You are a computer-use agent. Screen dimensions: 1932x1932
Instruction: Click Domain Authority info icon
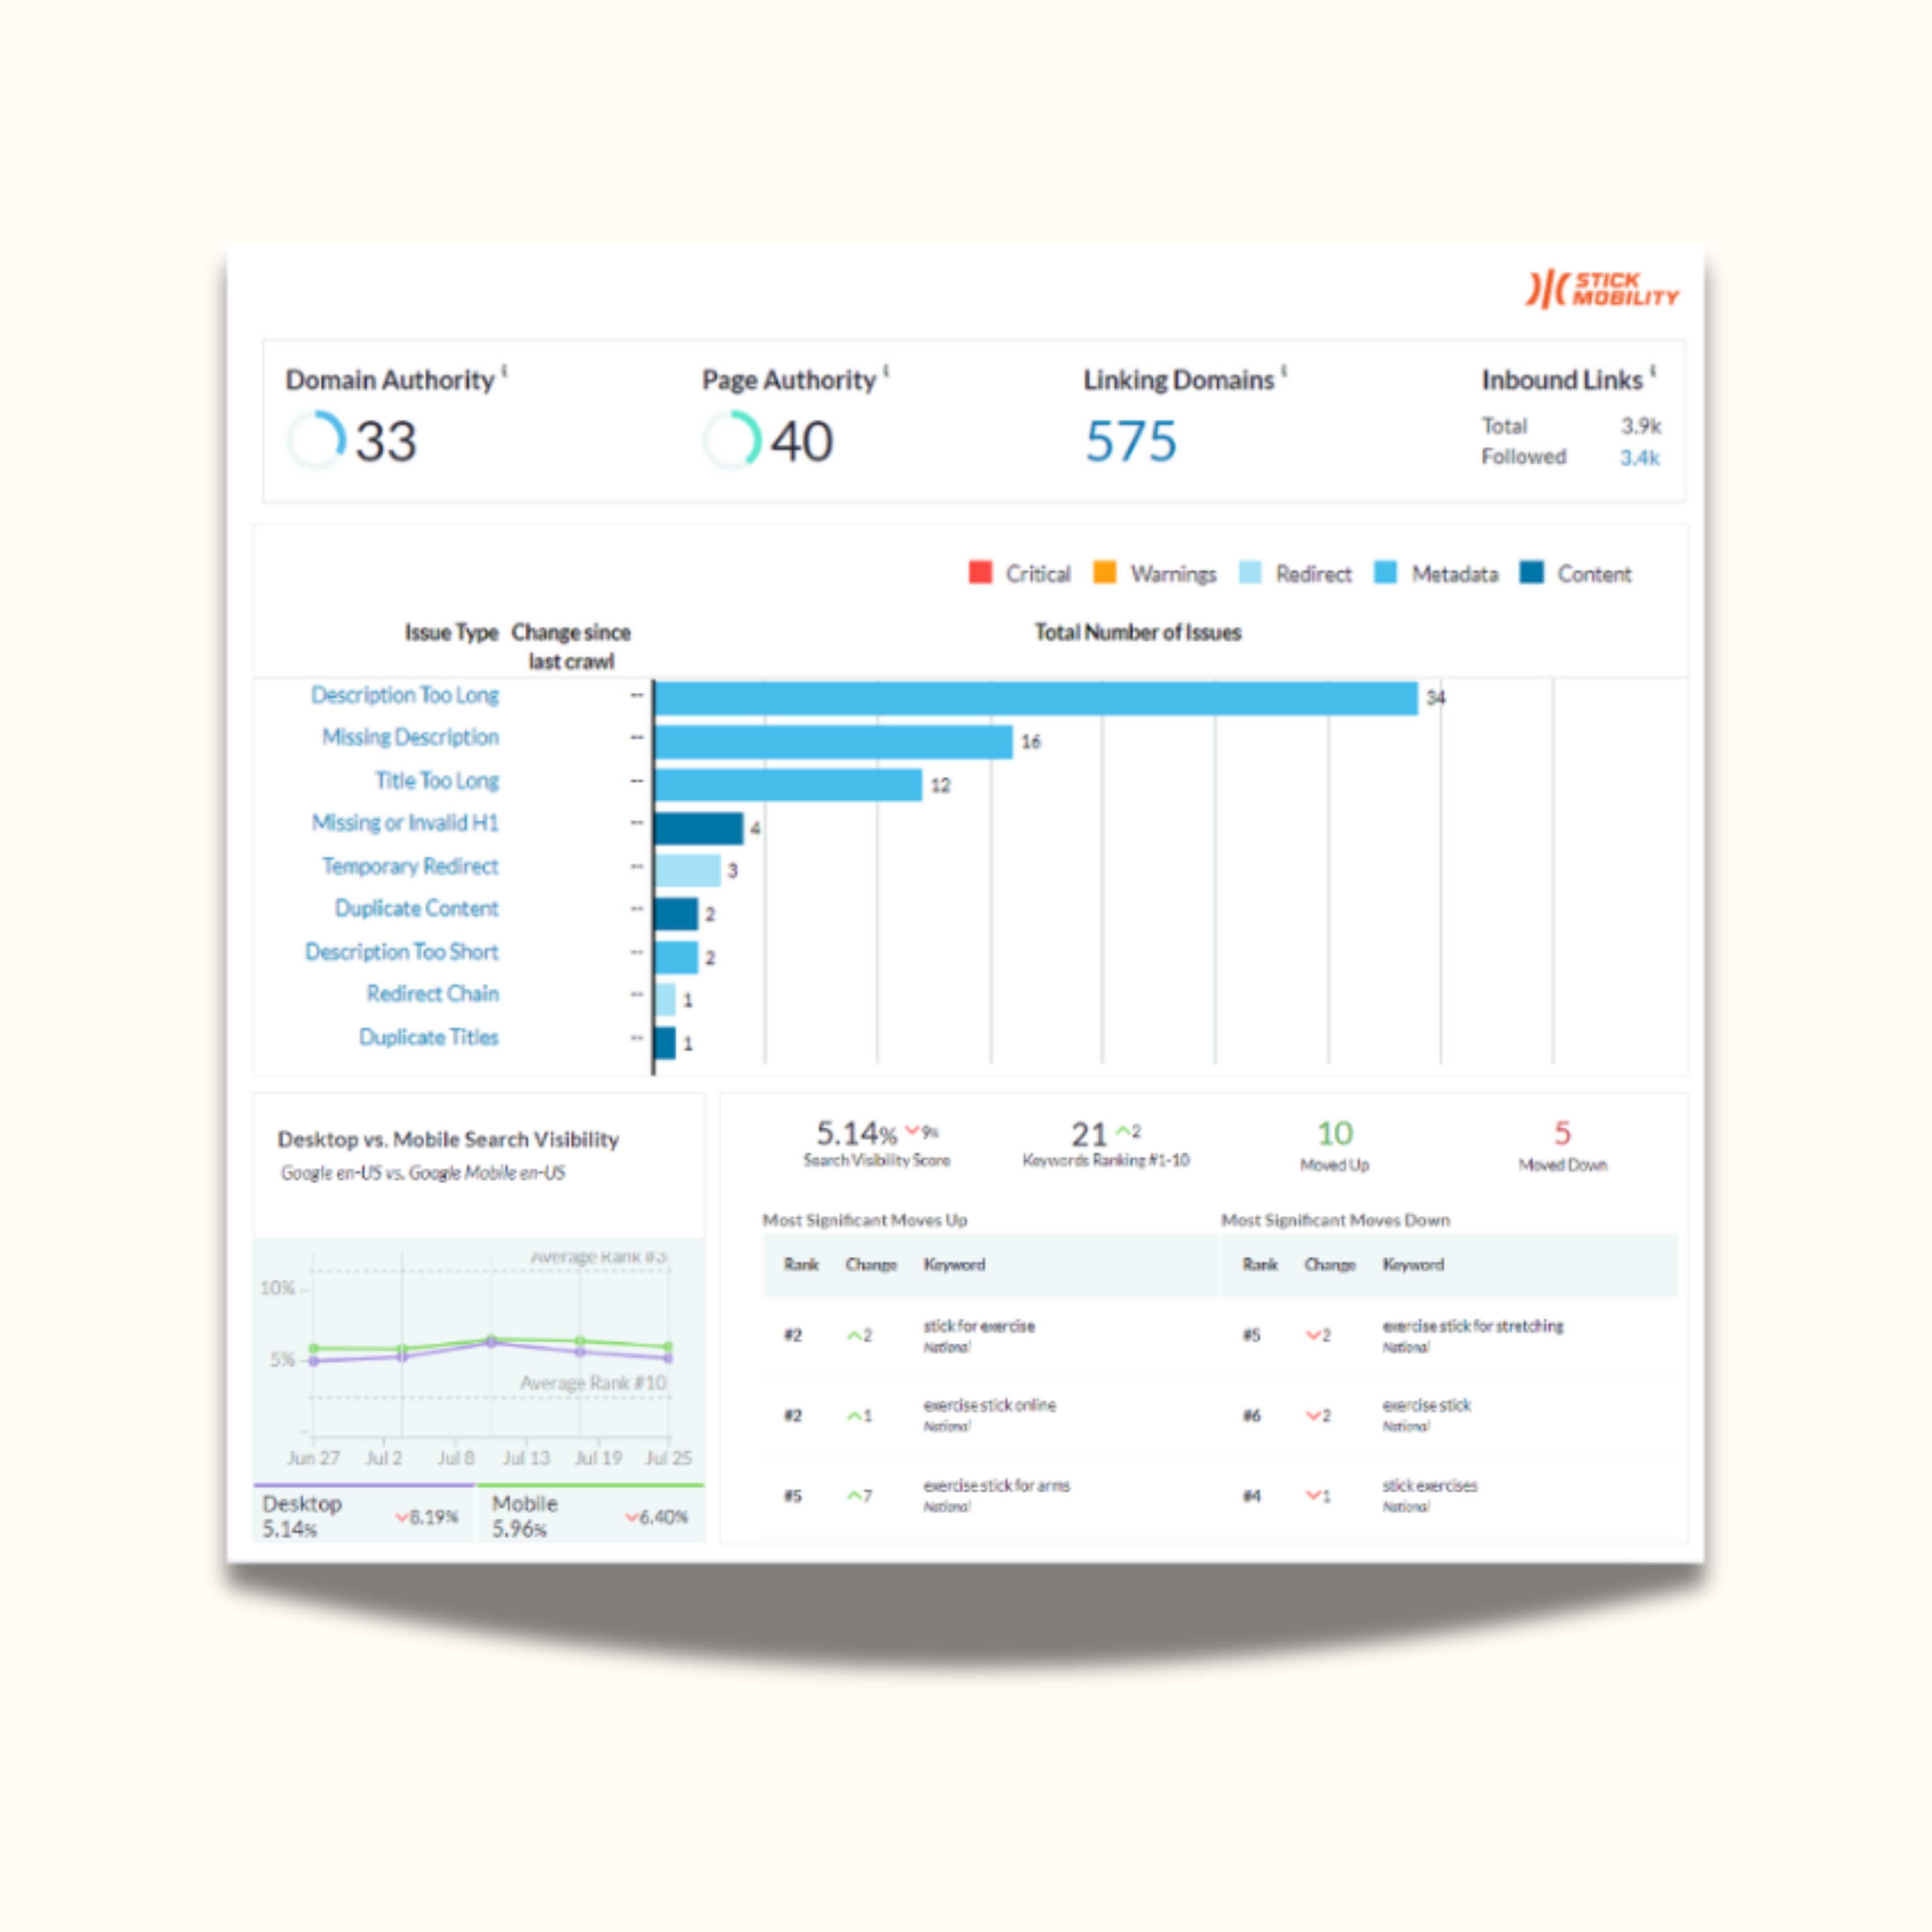[x=505, y=372]
